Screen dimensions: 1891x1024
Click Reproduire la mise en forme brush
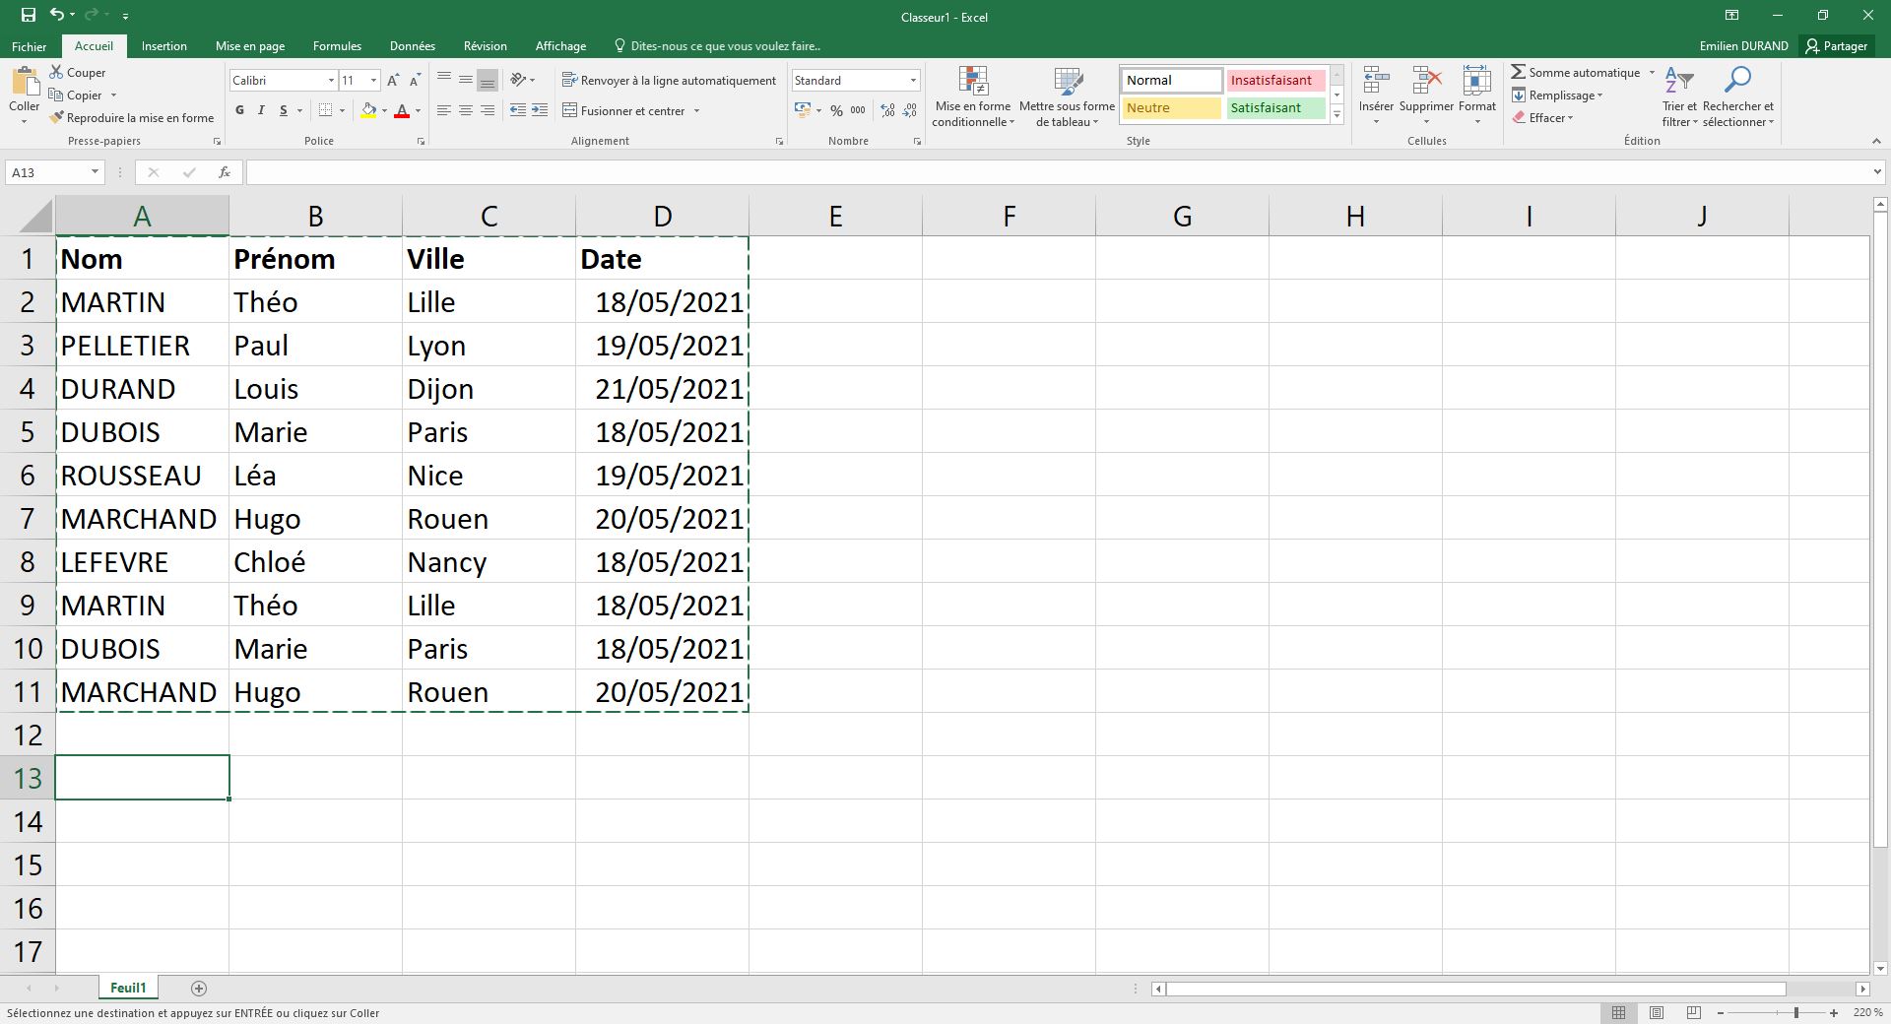(x=57, y=117)
